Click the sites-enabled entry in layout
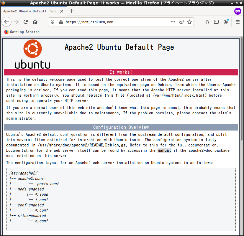The image size is (244, 236). coord(32,216)
